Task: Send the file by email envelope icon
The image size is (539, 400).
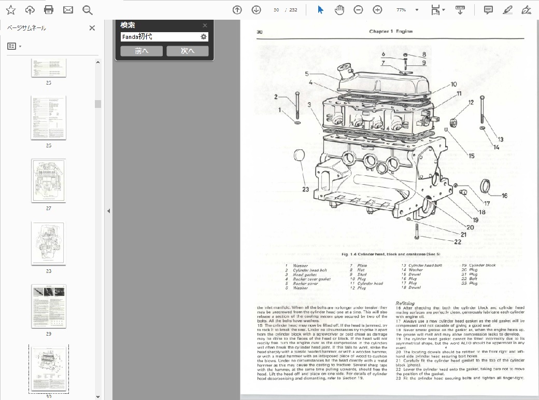Action: click(68, 10)
